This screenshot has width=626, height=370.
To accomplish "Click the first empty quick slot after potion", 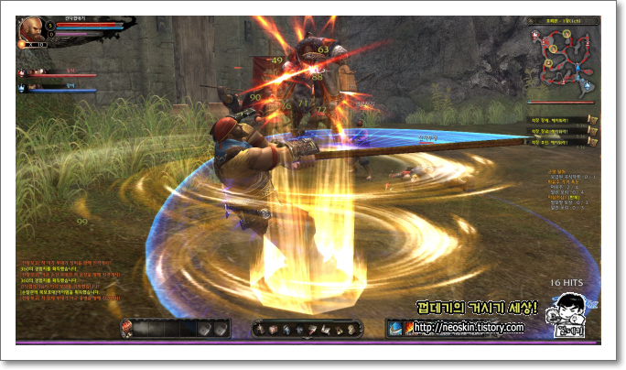I will [x=141, y=329].
